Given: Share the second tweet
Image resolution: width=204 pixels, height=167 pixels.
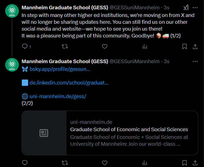Looking at the screenshot, I should 195,163.
